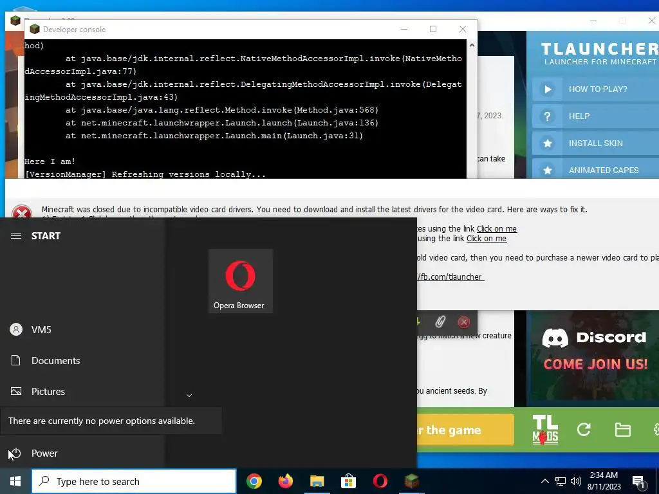Screen dimensions: 659x494
Task: Open Microsoft Store from the taskbar
Action: click(348, 481)
